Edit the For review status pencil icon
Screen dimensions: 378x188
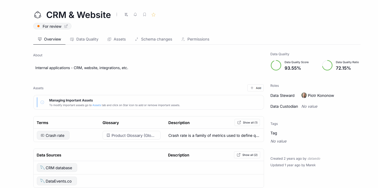(x=66, y=26)
